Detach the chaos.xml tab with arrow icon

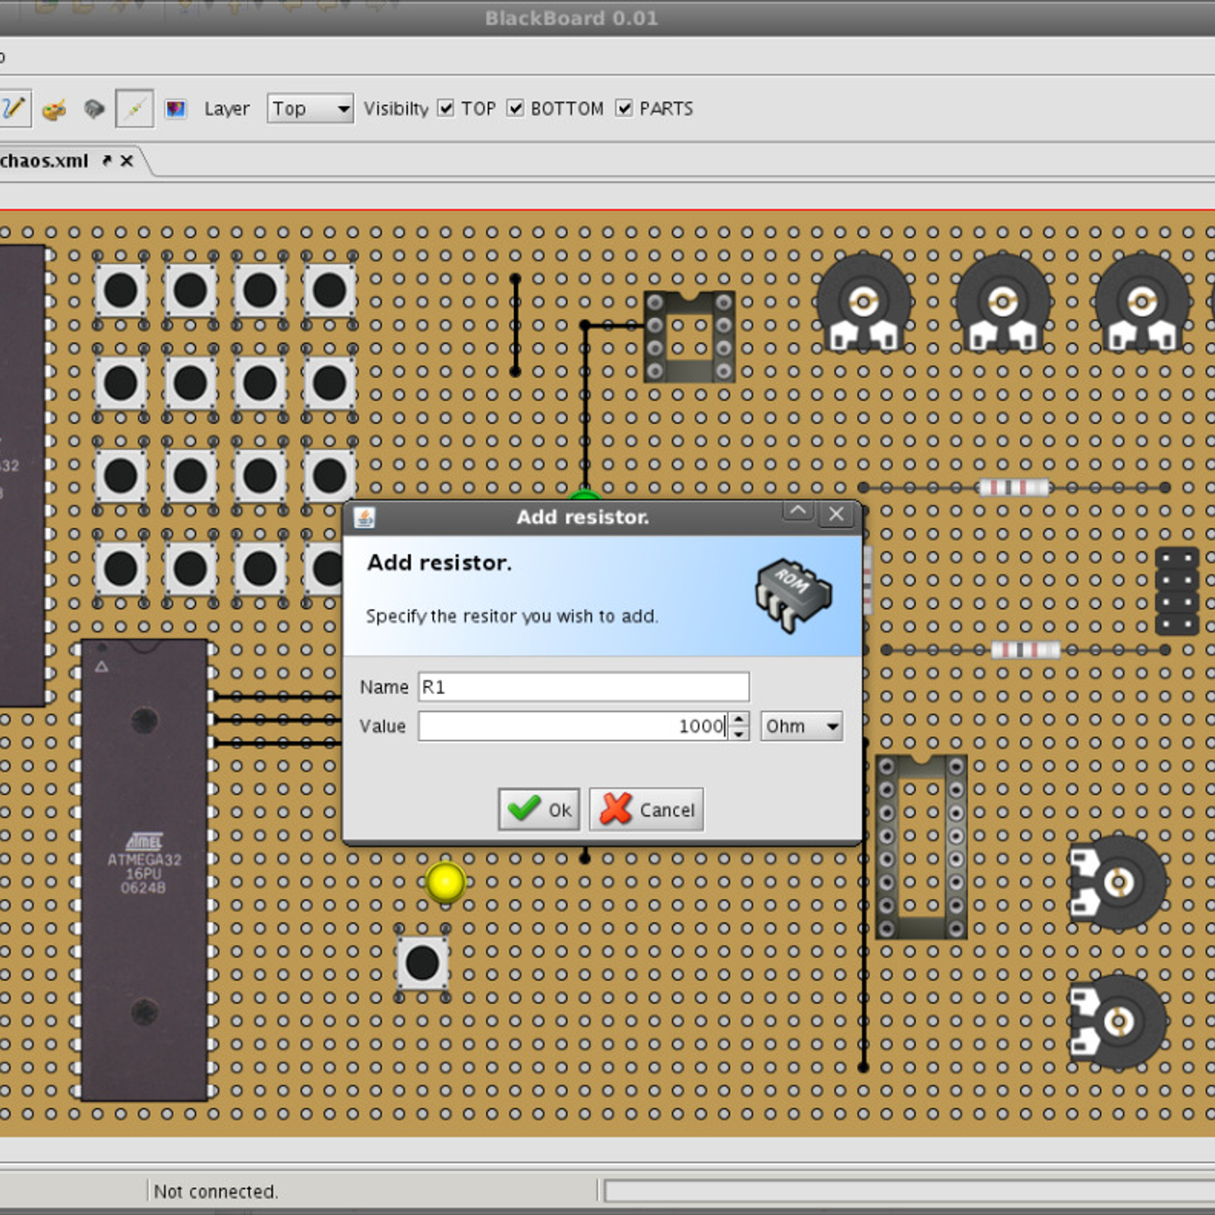[x=107, y=160]
